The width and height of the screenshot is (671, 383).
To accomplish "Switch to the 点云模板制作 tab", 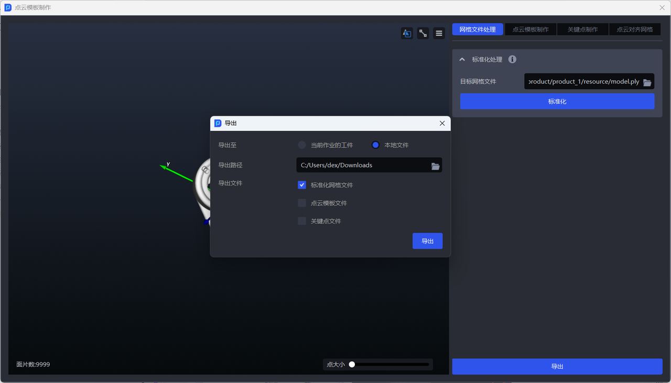I will tap(531, 29).
